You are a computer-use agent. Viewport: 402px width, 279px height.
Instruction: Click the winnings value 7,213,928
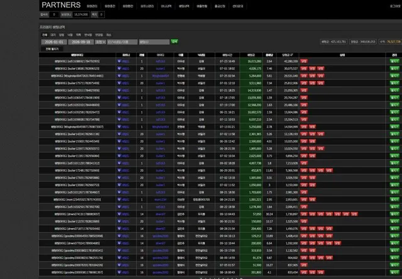tap(291, 163)
